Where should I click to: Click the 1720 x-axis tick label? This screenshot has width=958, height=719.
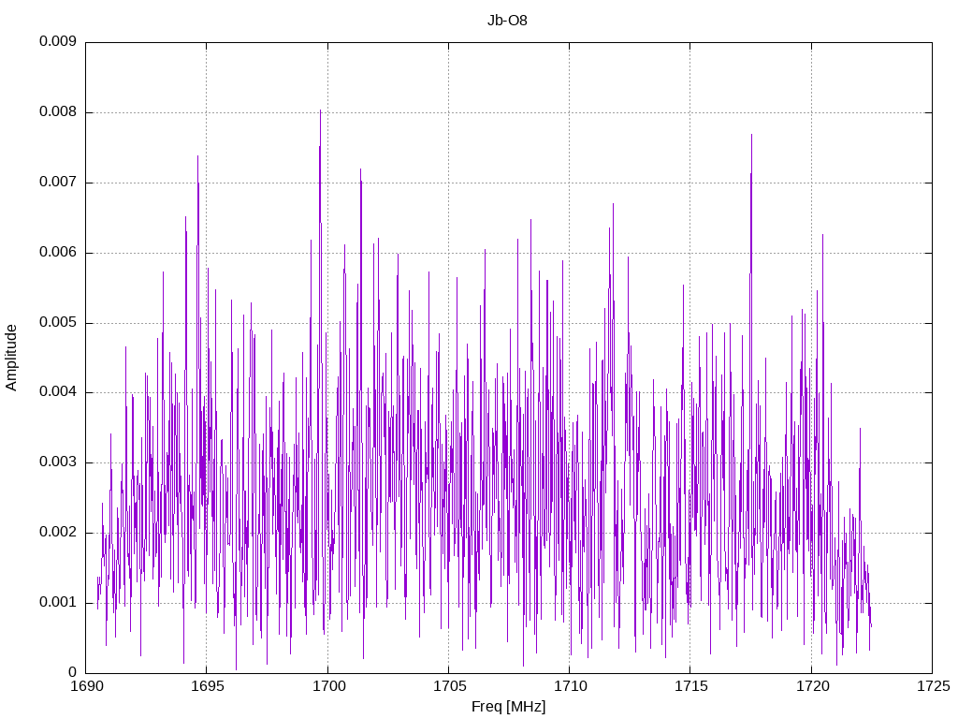point(813,686)
